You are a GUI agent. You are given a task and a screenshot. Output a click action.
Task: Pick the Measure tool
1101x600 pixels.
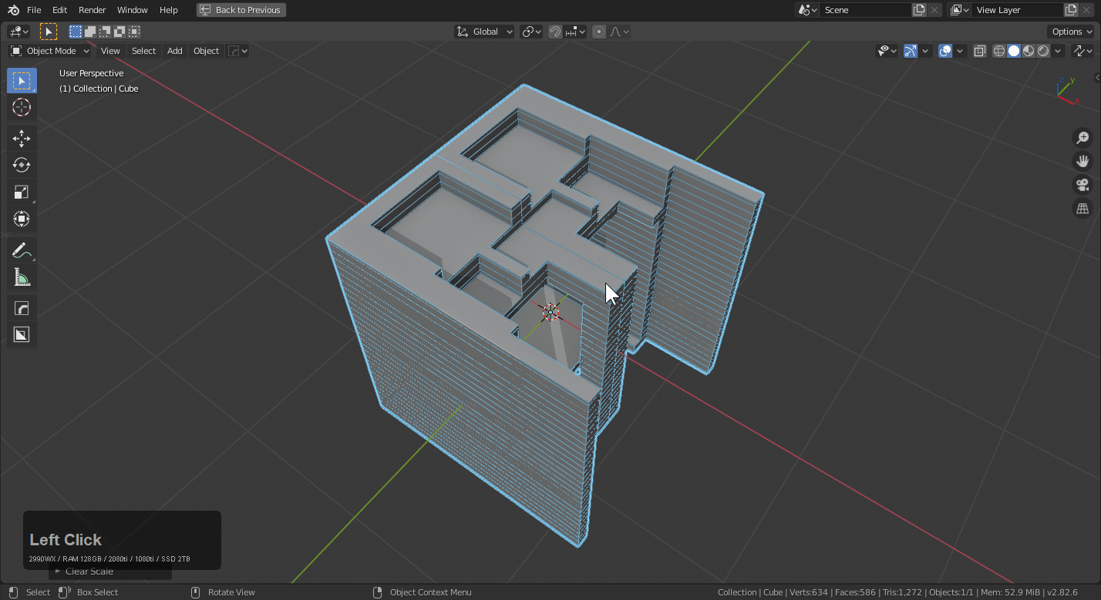coord(22,277)
